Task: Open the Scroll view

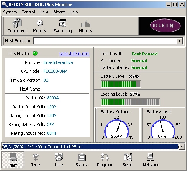Action: click(127, 160)
